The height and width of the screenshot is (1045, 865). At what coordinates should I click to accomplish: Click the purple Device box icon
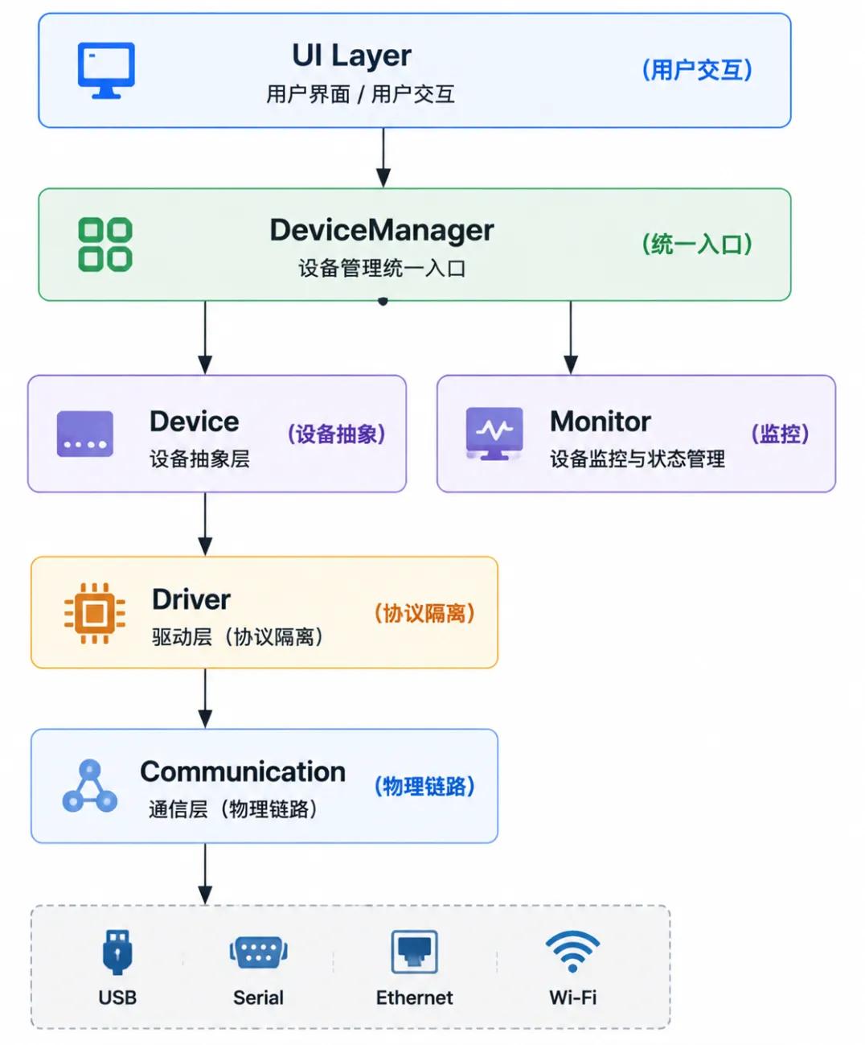point(85,434)
